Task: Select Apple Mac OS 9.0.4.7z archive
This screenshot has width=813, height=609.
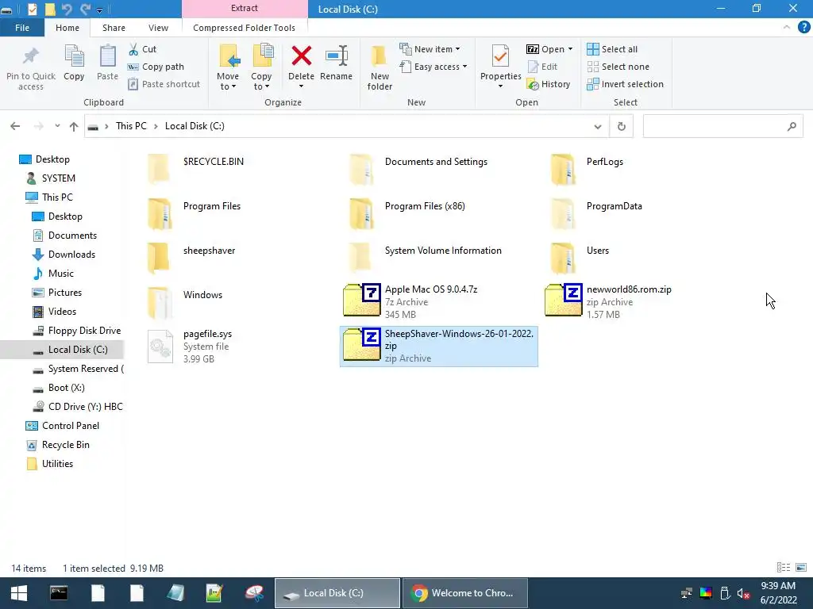Action: 438,301
